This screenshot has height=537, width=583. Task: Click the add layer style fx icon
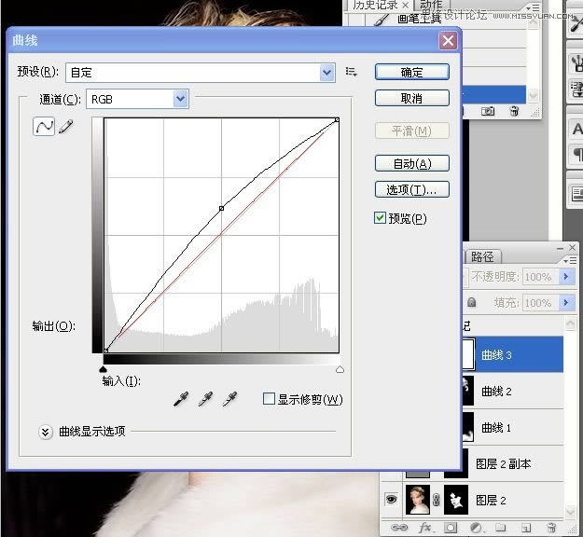pyautogui.click(x=425, y=528)
